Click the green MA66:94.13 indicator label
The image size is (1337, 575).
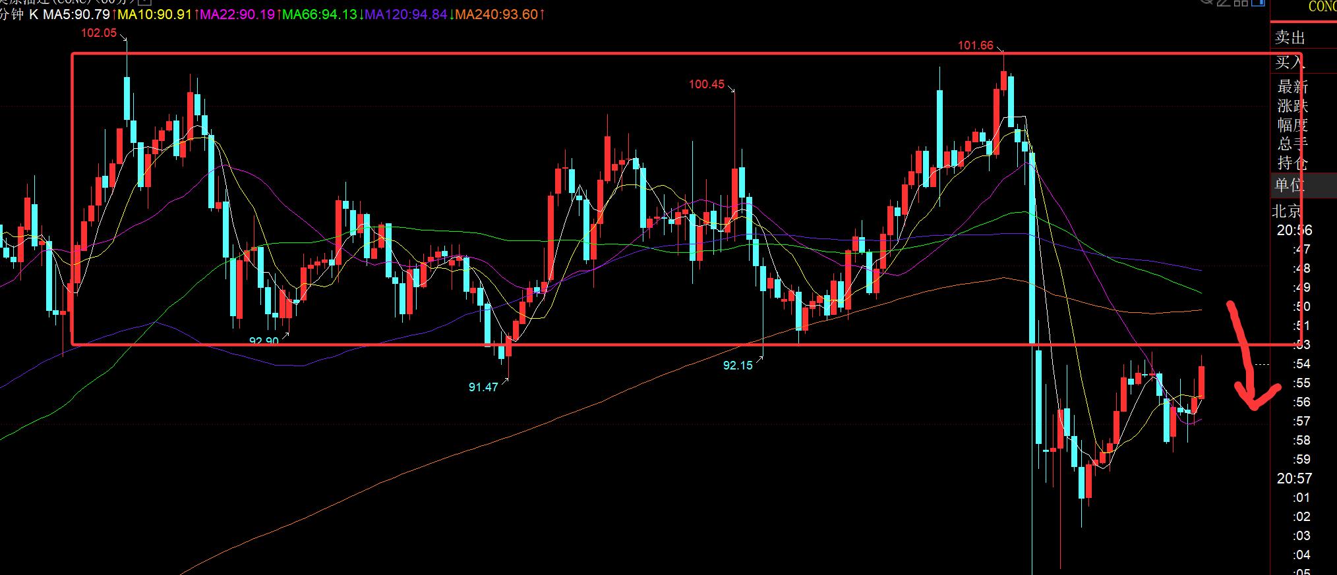pyautogui.click(x=320, y=14)
